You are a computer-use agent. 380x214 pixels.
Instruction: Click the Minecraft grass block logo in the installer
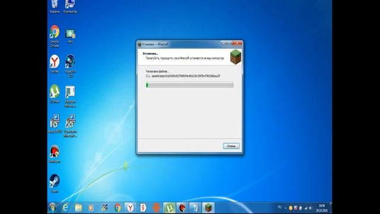[x=236, y=57]
